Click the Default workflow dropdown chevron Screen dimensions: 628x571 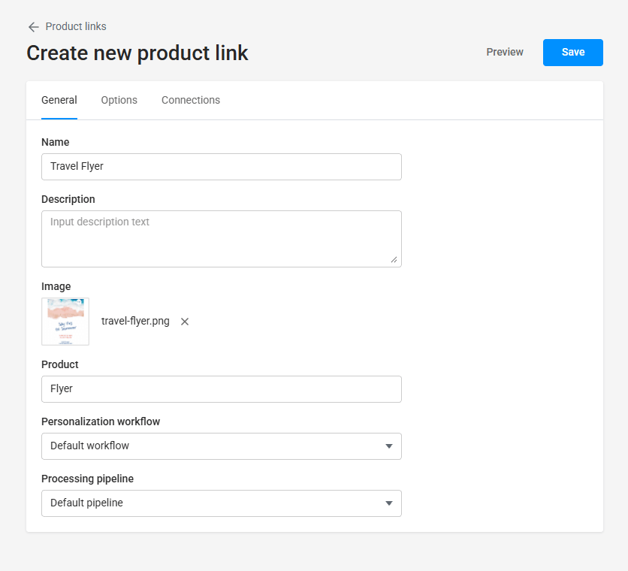click(x=389, y=446)
